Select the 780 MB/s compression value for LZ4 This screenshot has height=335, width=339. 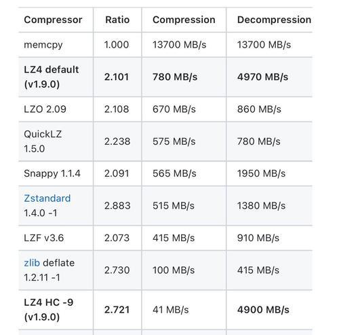tap(175, 77)
